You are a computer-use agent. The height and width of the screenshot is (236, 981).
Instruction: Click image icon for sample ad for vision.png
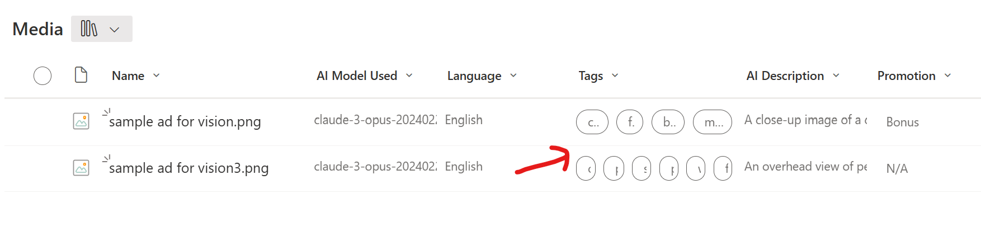point(81,121)
